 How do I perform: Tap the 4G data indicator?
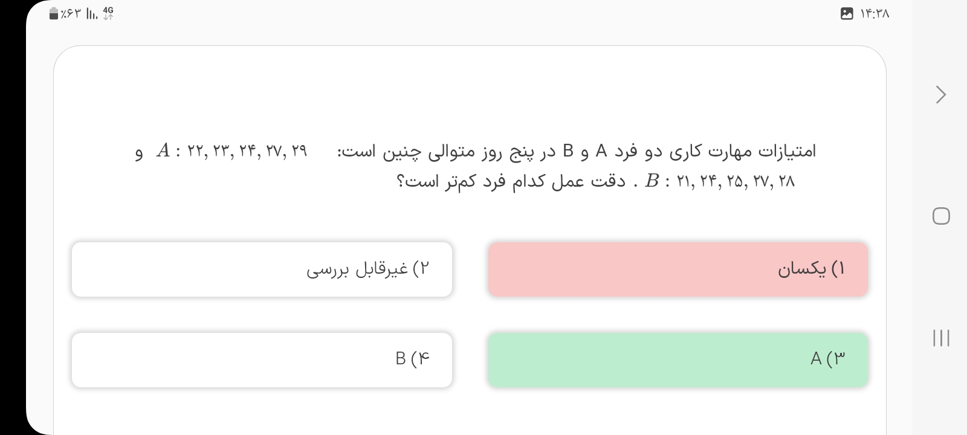click(x=108, y=13)
